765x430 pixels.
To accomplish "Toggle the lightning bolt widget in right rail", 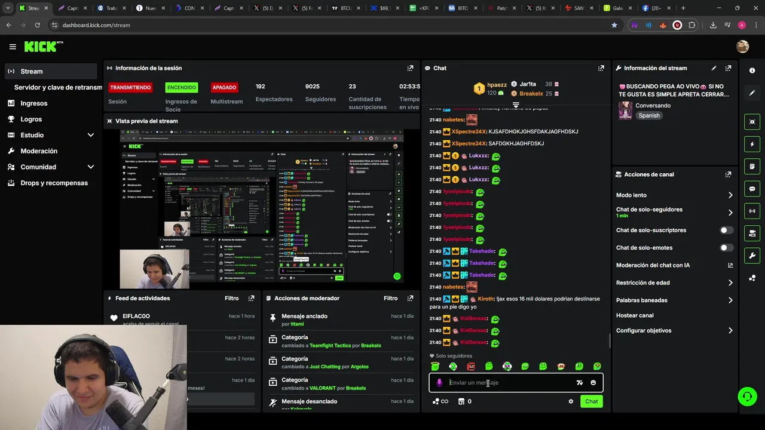I will 752,144.
